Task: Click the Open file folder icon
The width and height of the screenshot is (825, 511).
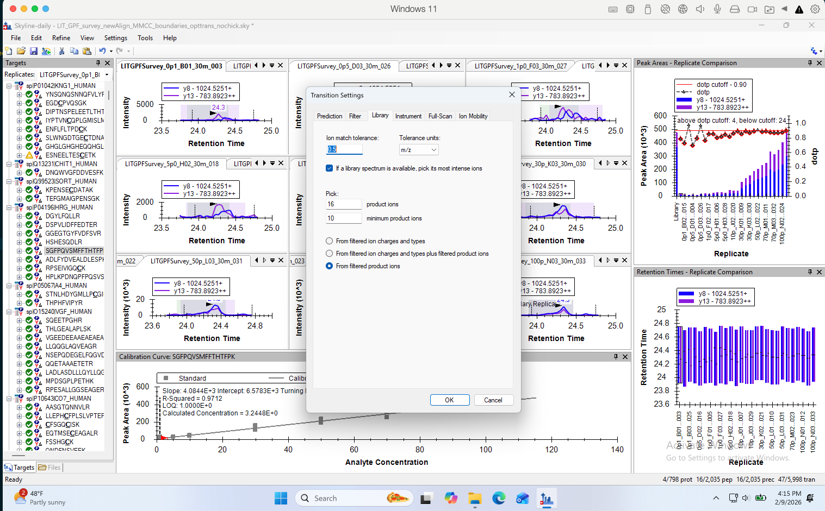Action: point(21,51)
